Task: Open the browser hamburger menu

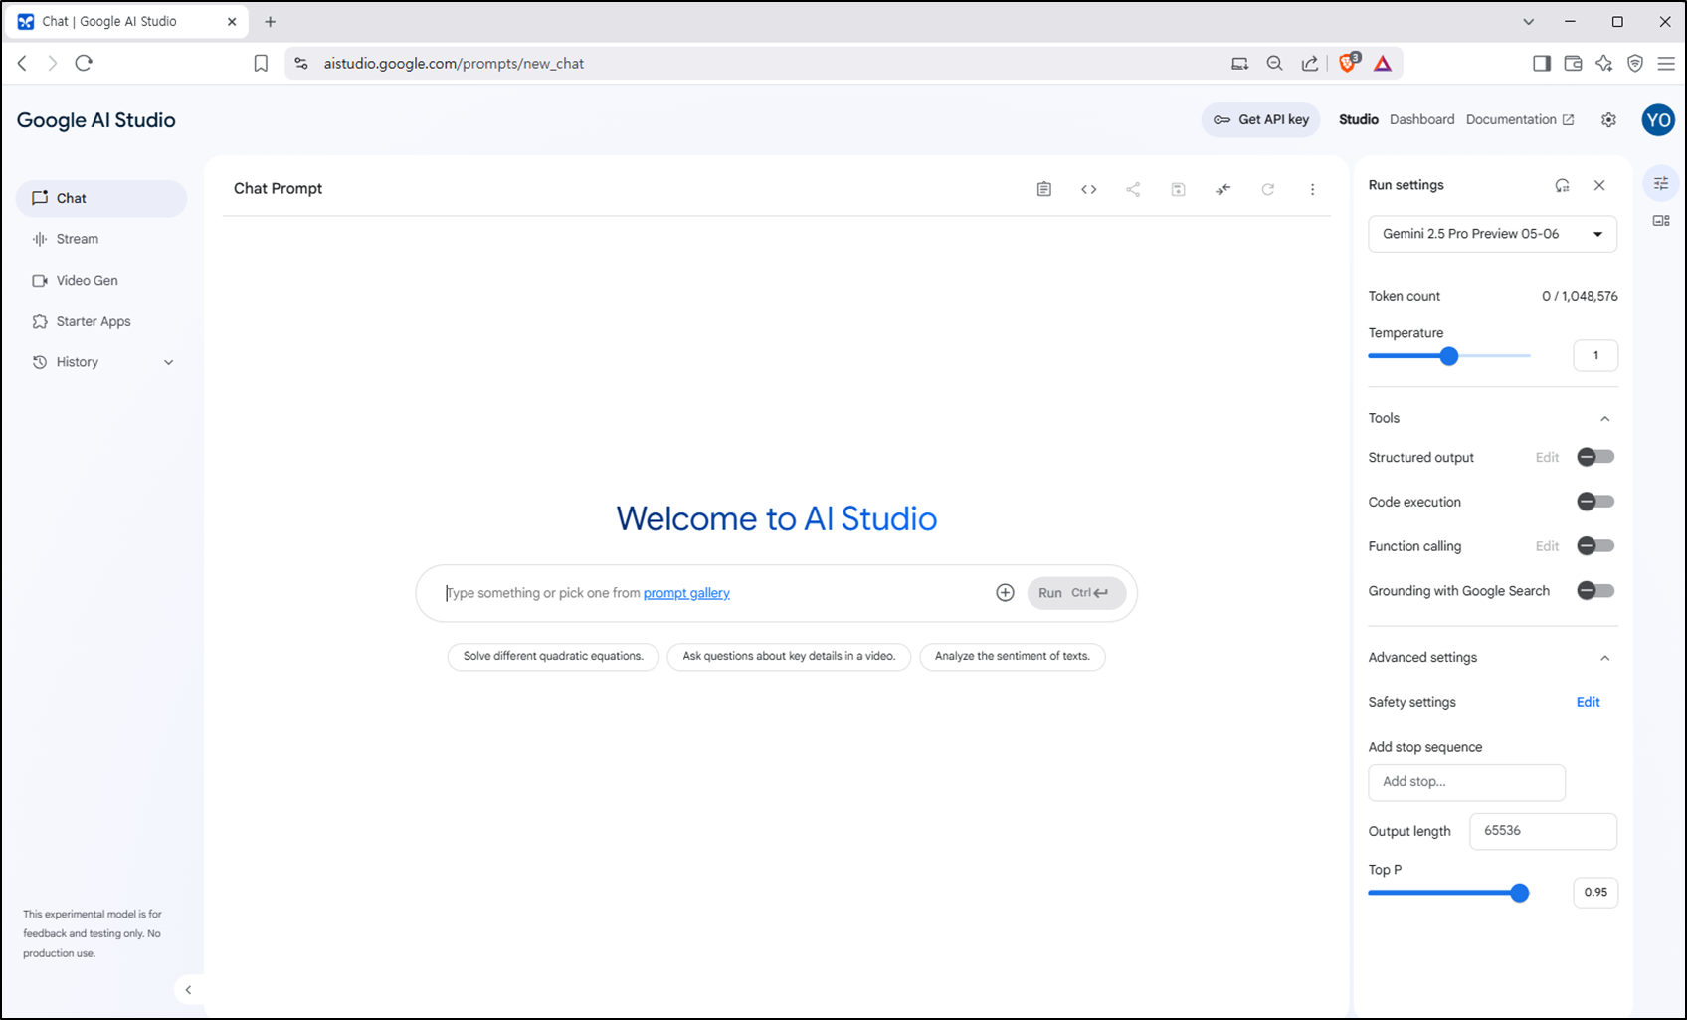Action: pos(1666,63)
